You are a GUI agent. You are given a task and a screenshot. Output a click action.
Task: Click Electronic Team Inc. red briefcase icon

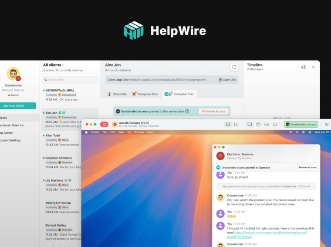[220, 156]
